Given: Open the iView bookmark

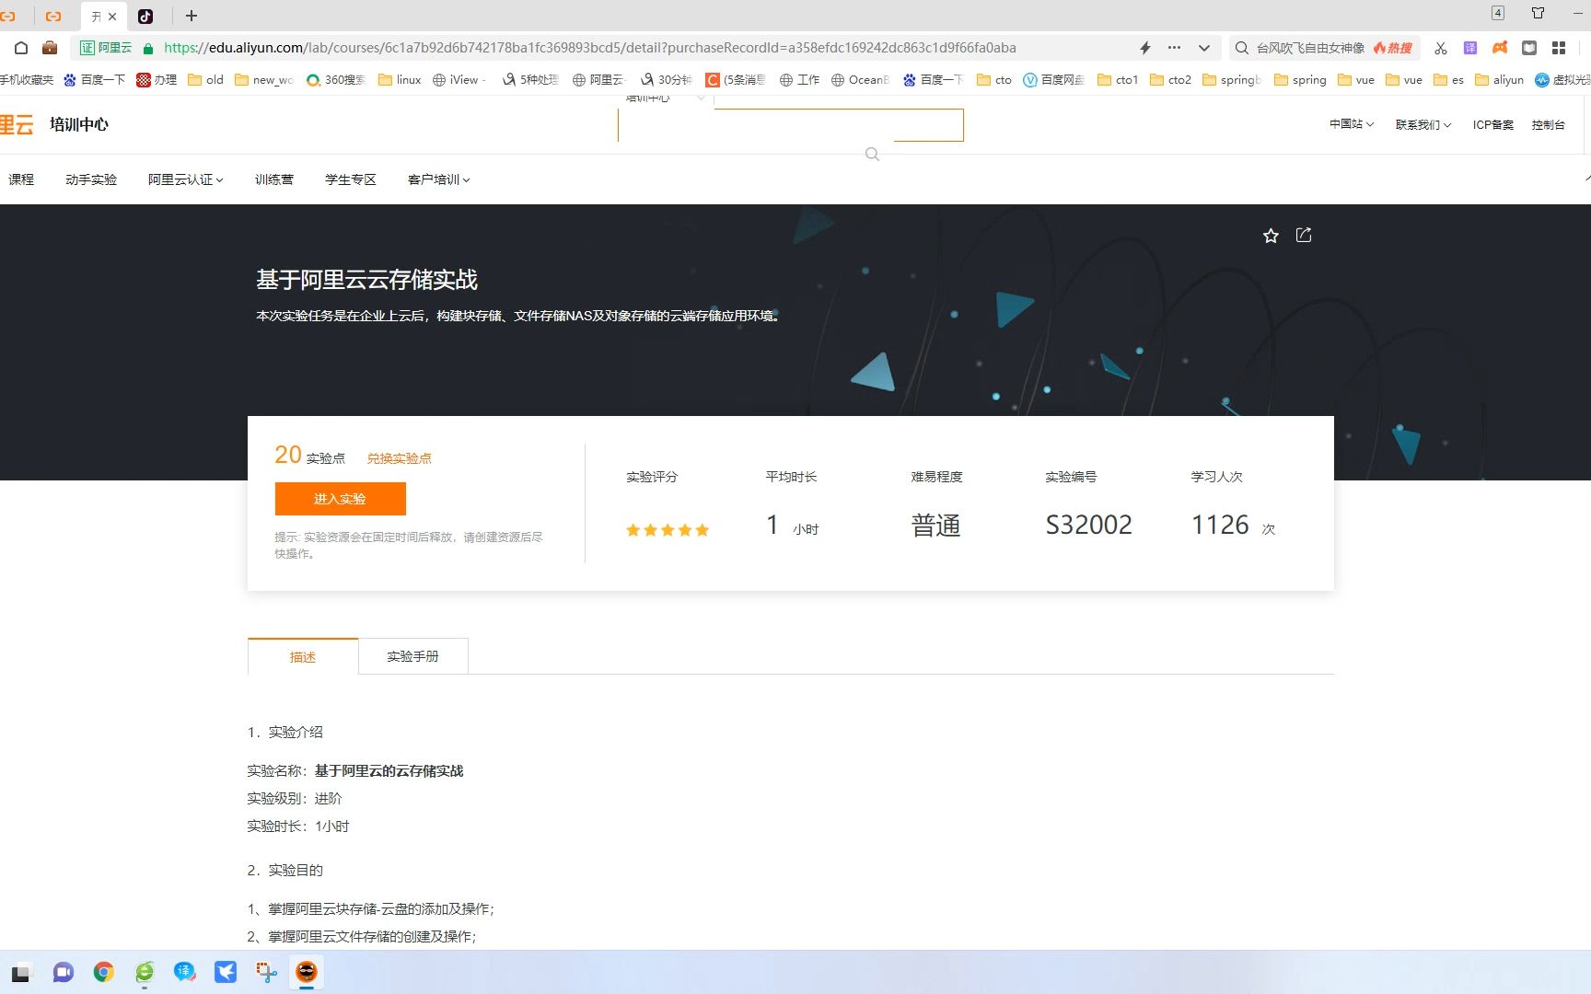Looking at the screenshot, I should (x=458, y=80).
